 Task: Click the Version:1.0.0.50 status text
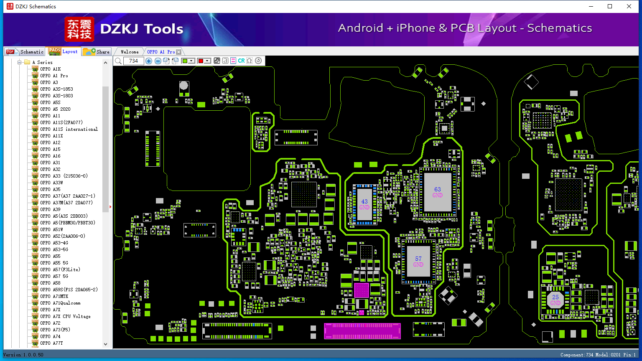point(23,355)
